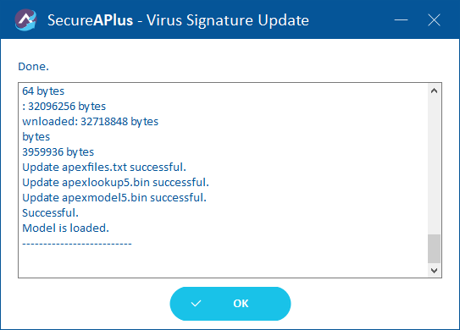Image resolution: width=460 pixels, height=330 pixels.
Task: Click the "3959936 bytes" log line
Action: [58, 152]
